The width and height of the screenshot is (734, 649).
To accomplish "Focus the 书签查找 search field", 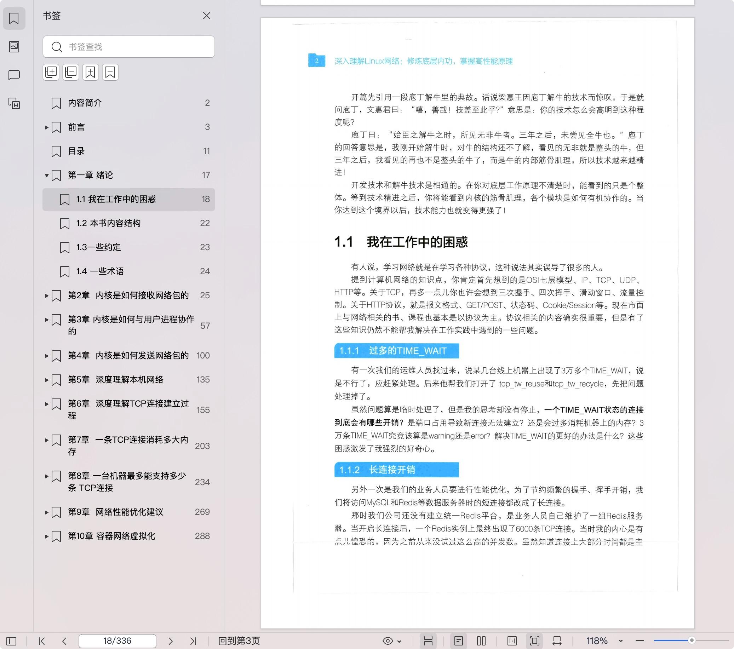I will click(x=128, y=47).
